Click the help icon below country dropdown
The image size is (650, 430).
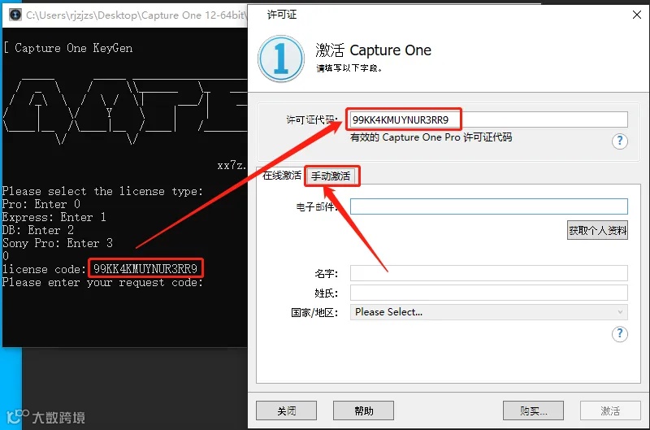(619, 334)
